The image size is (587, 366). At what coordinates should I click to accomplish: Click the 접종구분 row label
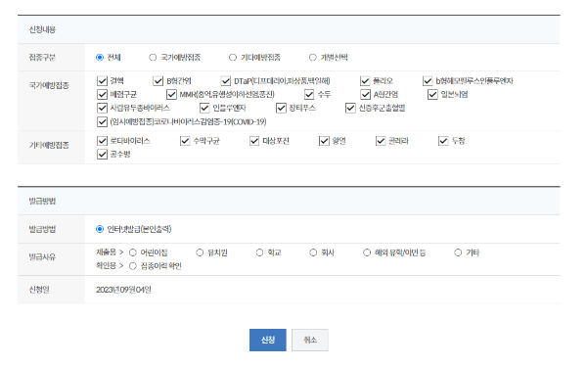coord(42,58)
